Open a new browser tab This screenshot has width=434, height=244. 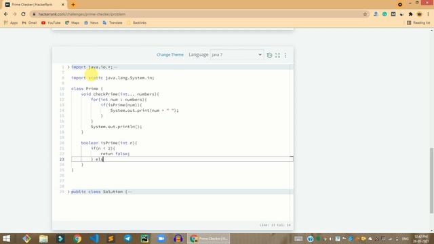(73, 5)
